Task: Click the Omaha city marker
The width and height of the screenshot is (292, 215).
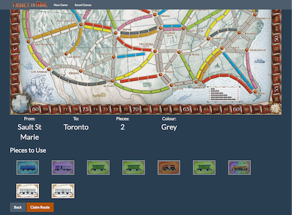Action: click(155, 15)
